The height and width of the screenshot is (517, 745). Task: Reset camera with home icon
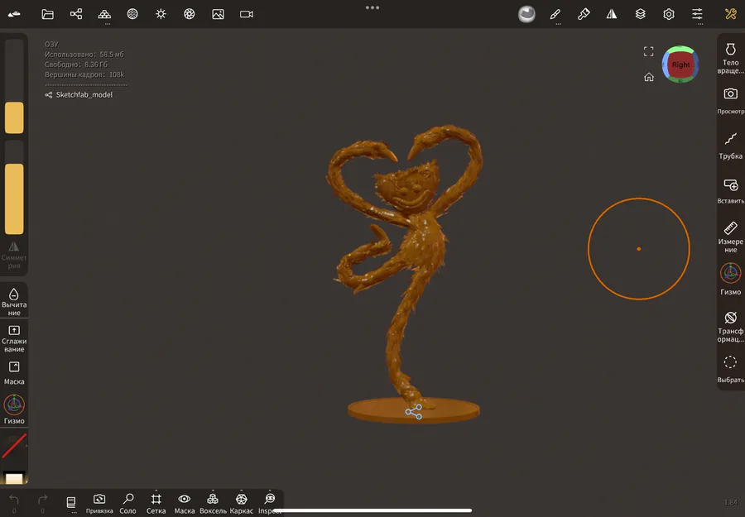coord(648,77)
